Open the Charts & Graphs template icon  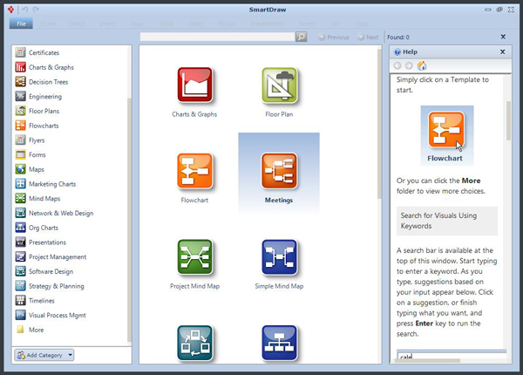tap(194, 85)
